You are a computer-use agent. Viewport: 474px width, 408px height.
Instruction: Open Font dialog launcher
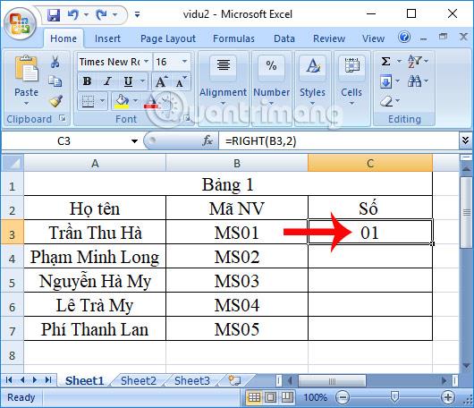coord(187,118)
